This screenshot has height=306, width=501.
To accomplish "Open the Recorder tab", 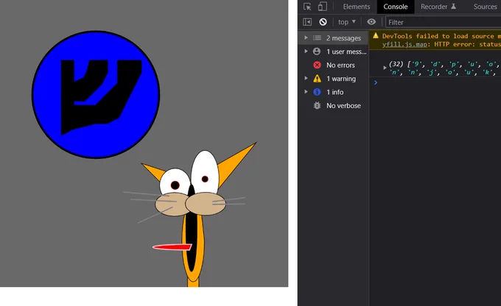I will [438, 7].
